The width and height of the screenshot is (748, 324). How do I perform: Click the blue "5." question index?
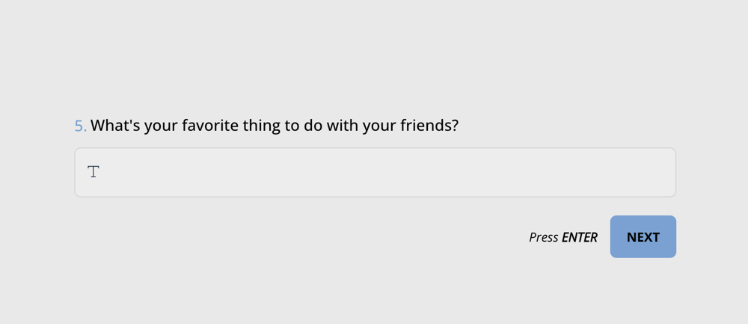[80, 126]
